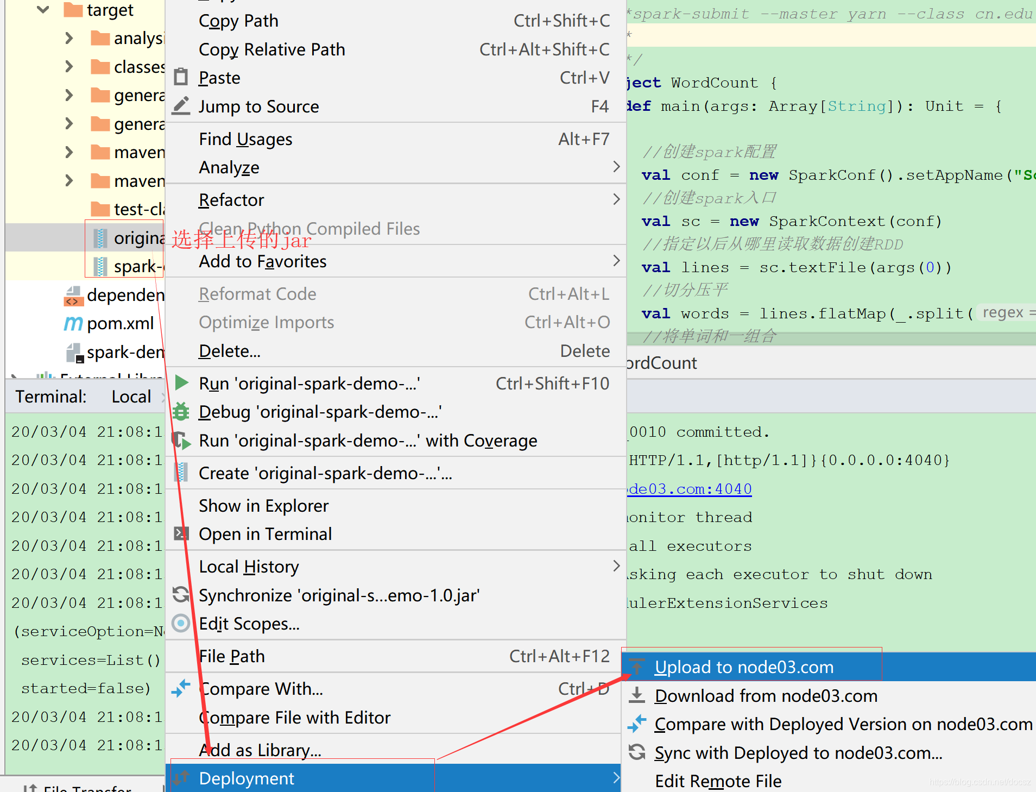Select Delete... in the context menu
This screenshot has height=792, width=1036.
[x=396, y=351]
